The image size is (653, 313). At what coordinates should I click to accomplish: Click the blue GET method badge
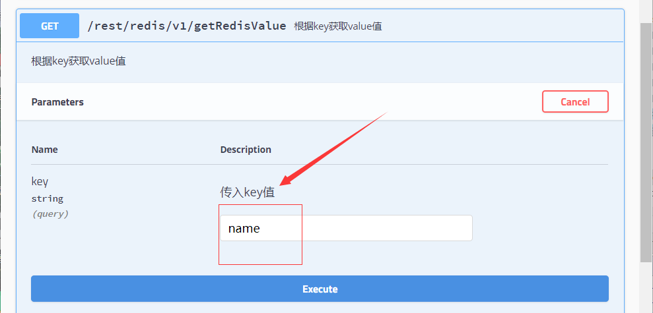point(50,26)
